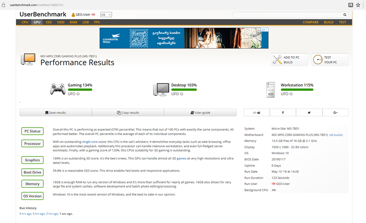Click the Gaming 134% green progress bar

pos(80,90)
